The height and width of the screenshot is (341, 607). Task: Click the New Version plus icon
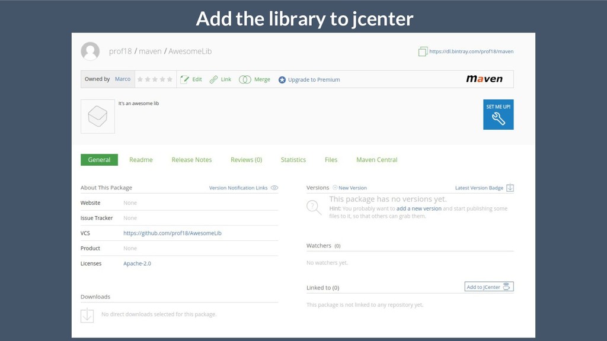click(335, 188)
